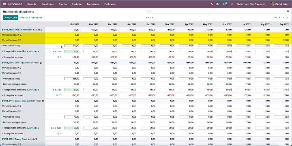Edit Corner Desk suggested replenishment Jul 2022
The width and height of the screenshot is (292, 146).
[244, 128]
